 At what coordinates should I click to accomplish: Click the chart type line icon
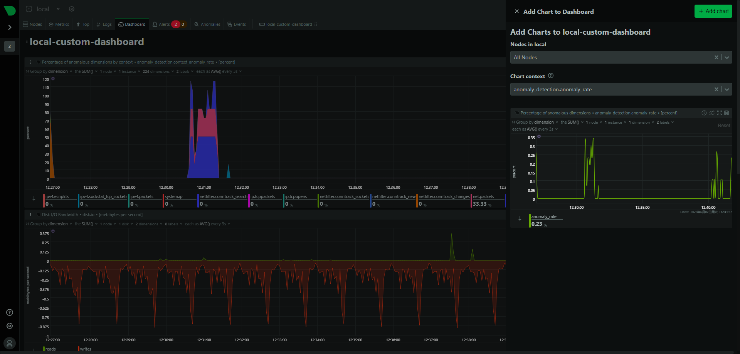(712, 113)
